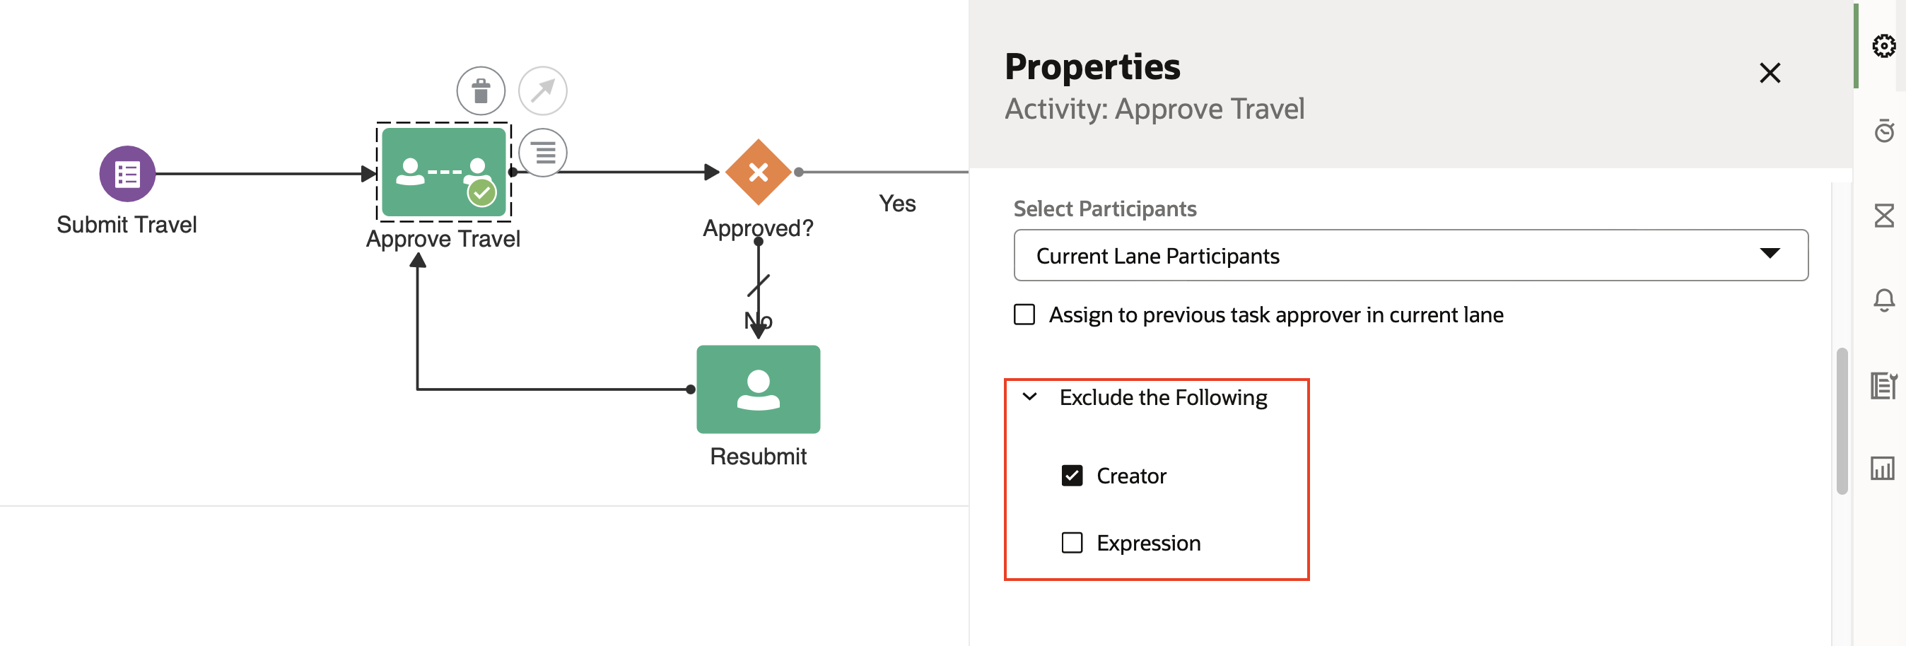This screenshot has width=1906, height=646.
Task: Select the task actions list panel icon
Action: tap(1884, 384)
